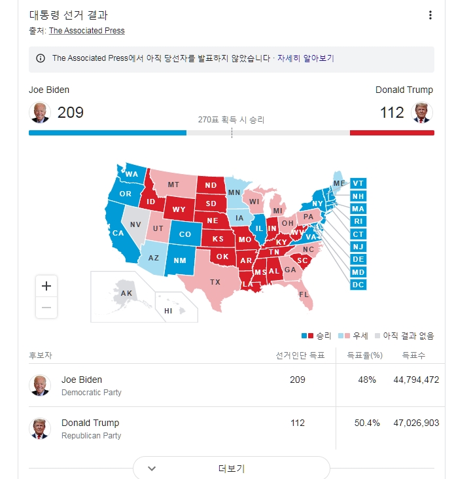Click the info icon in the notice banner

coord(41,58)
